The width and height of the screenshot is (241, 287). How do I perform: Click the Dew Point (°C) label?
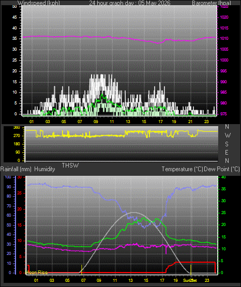[221, 169]
